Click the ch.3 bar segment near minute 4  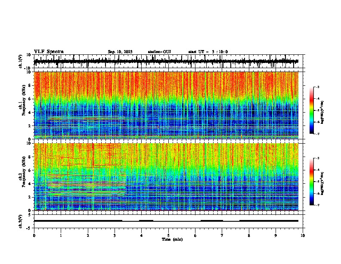coord(146,221)
